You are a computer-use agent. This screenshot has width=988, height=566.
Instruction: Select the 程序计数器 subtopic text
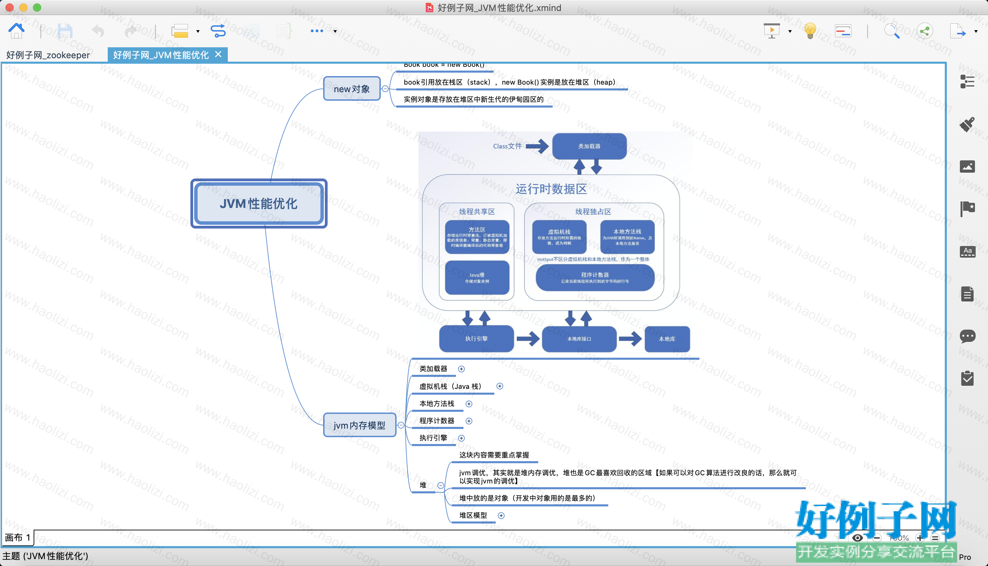[437, 421]
